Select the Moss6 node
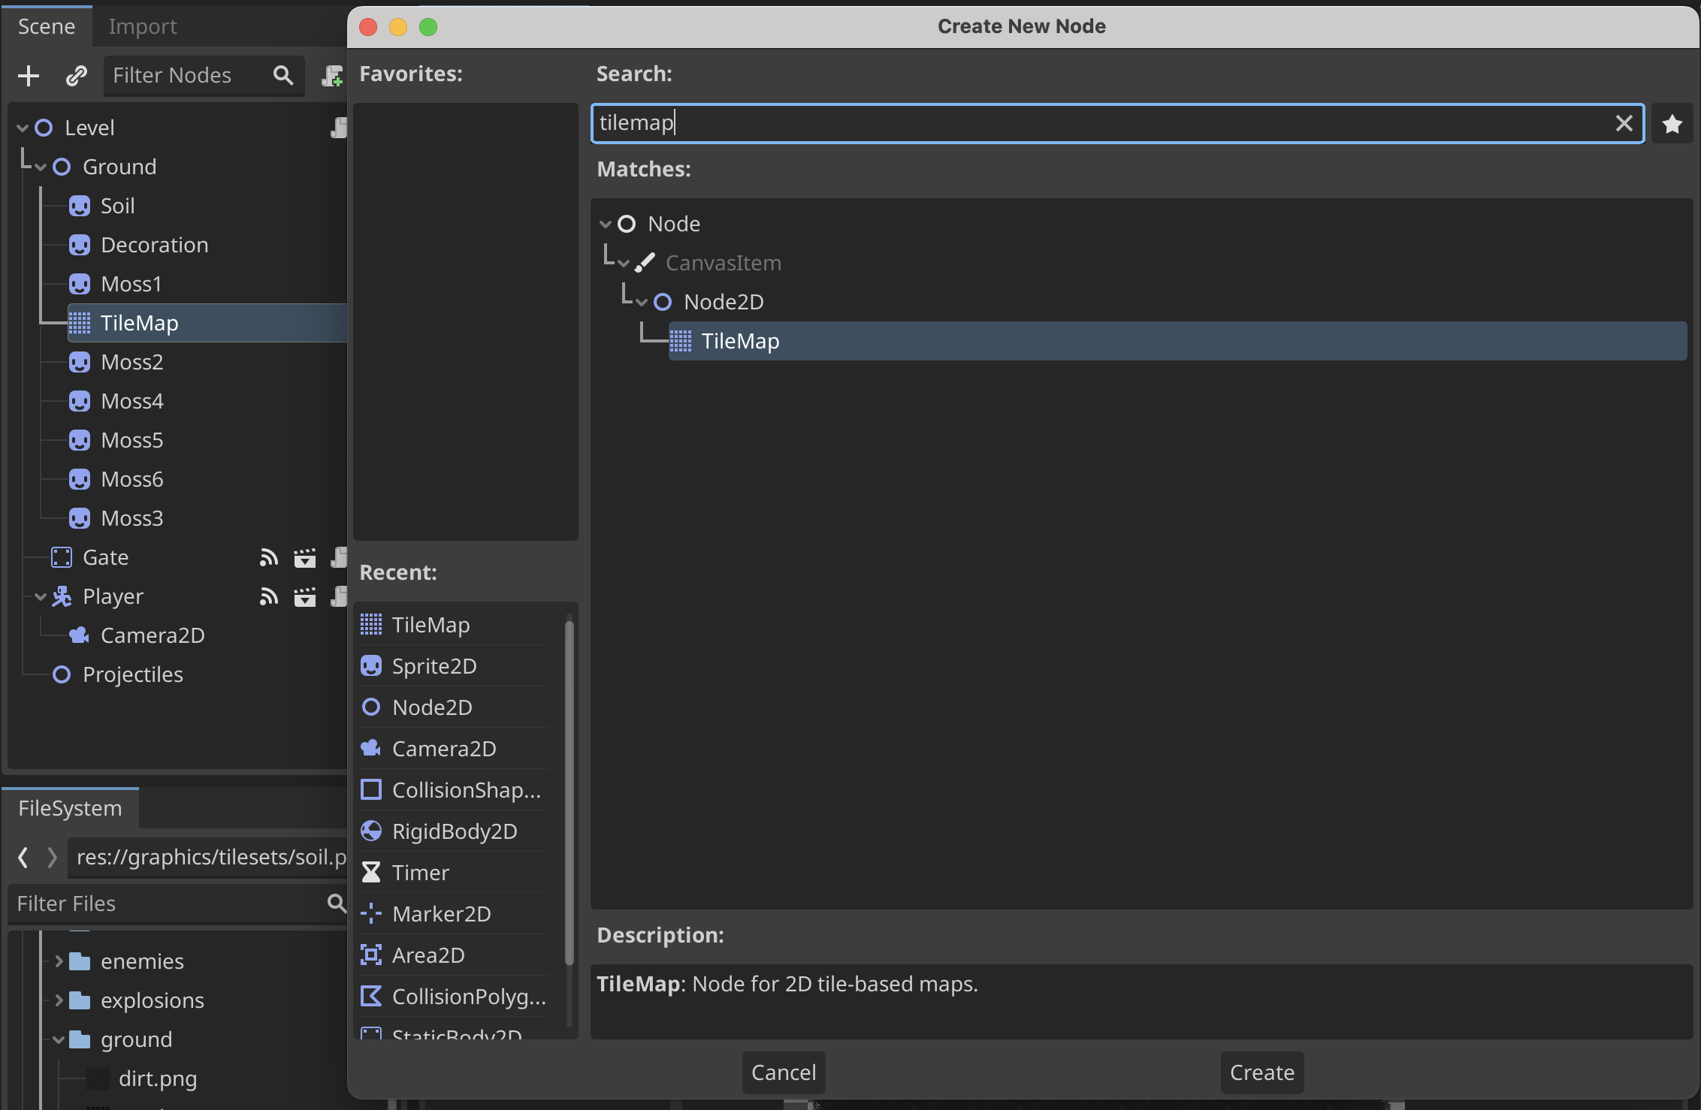The width and height of the screenshot is (1701, 1110). (131, 479)
